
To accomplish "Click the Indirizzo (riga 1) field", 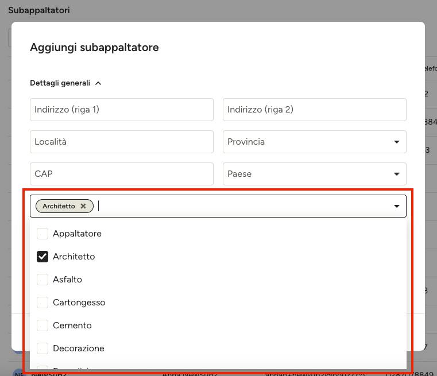I will pos(122,110).
